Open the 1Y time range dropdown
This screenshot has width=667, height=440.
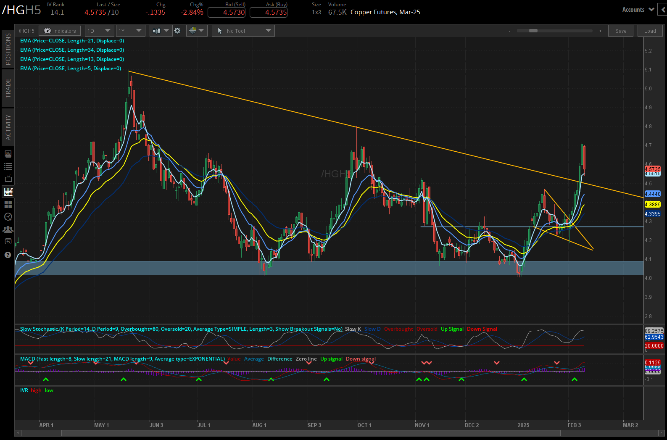(130, 31)
